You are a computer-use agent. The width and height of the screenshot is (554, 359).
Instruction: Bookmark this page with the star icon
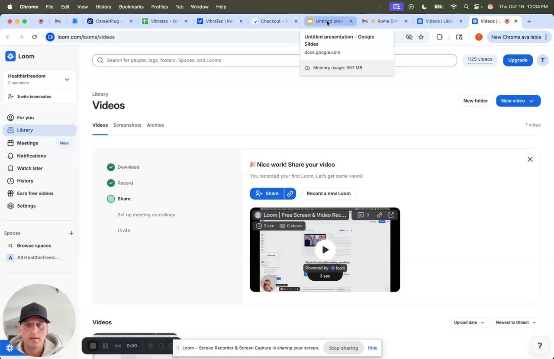(421, 37)
